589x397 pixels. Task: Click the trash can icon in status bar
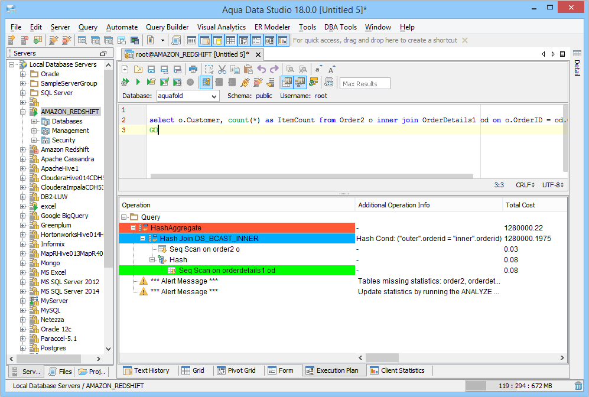(578, 386)
